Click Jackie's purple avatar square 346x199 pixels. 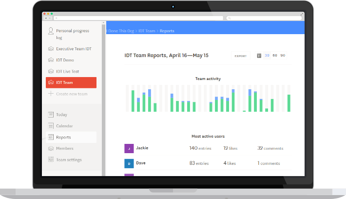pos(129,148)
